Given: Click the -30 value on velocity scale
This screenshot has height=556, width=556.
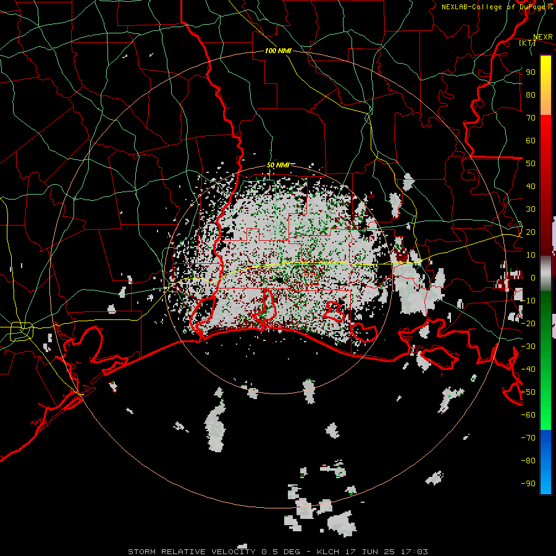Looking at the screenshot, I should click(528, 347).
